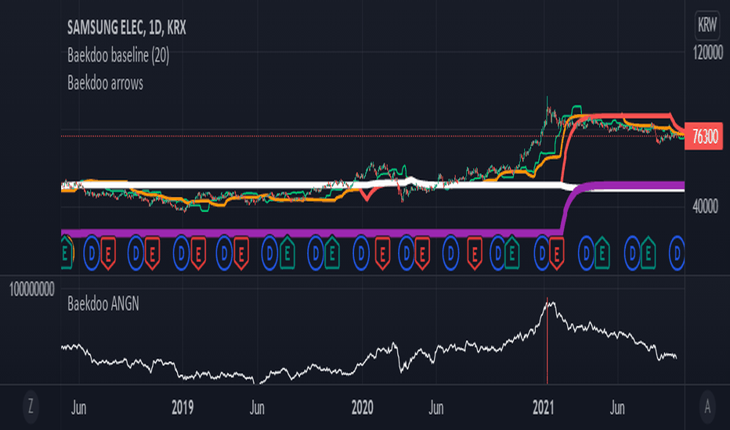The width and height of the screenshot is (730, 430).
Task: Click the red vertical spike line in the ANGN pane
Action: pos(547,341)
